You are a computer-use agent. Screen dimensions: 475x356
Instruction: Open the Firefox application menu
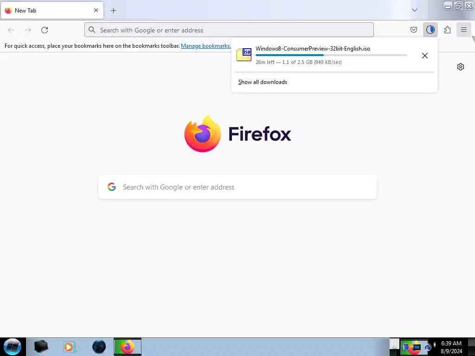tap(463, 30)
